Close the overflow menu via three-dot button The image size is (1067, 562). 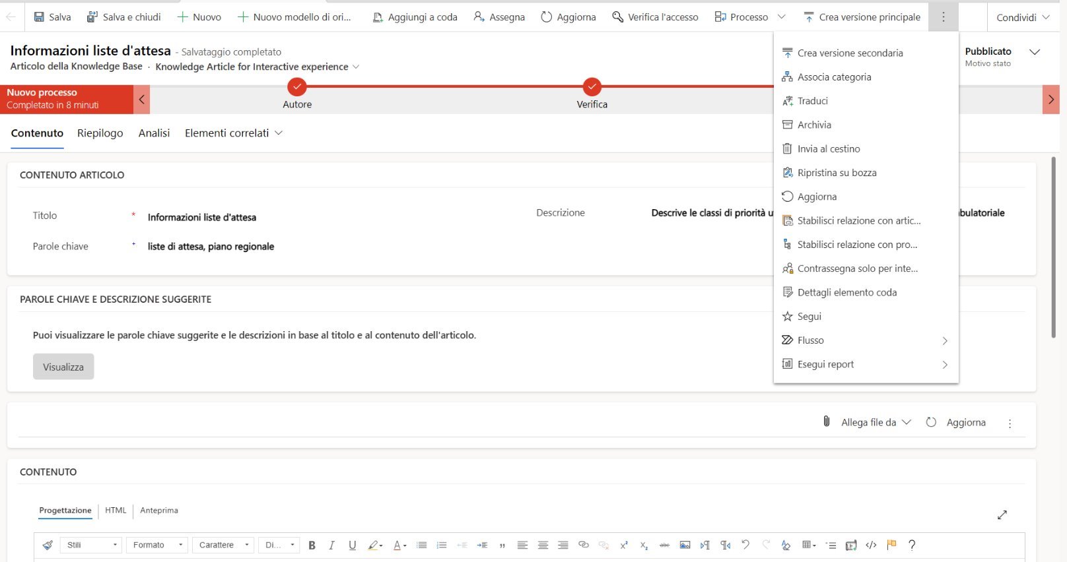pyautogui.click(x=943, y=17)
